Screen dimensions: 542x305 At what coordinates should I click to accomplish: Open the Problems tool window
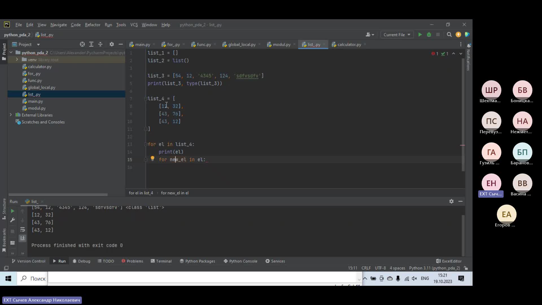pyautogui.click(x=132, y=261)
